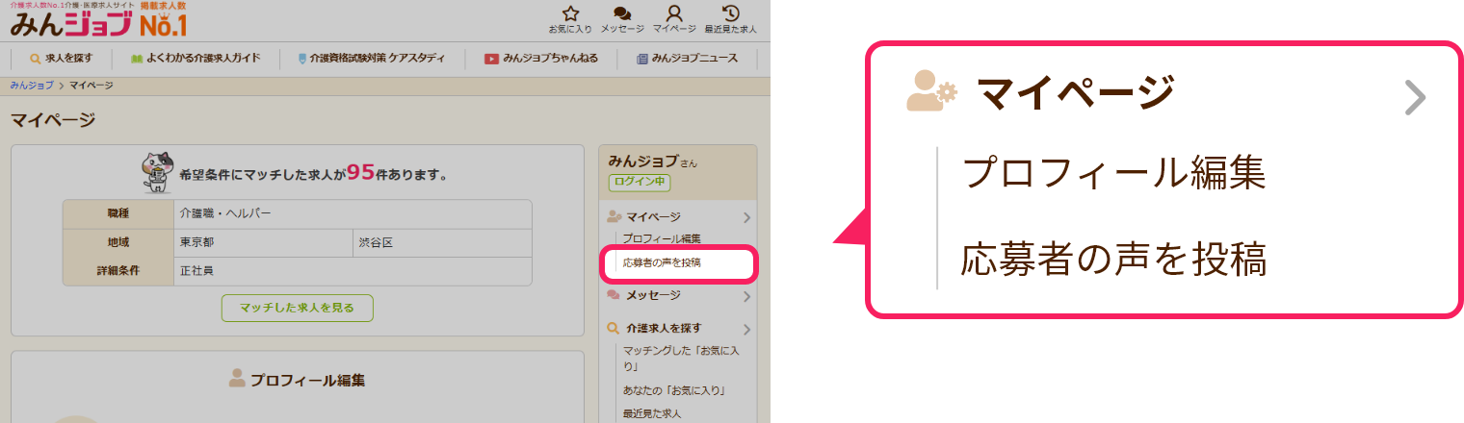Open messages via header speech bubble icon
The height and width of the screenshot is (423, 1464).
click(622, 13)
